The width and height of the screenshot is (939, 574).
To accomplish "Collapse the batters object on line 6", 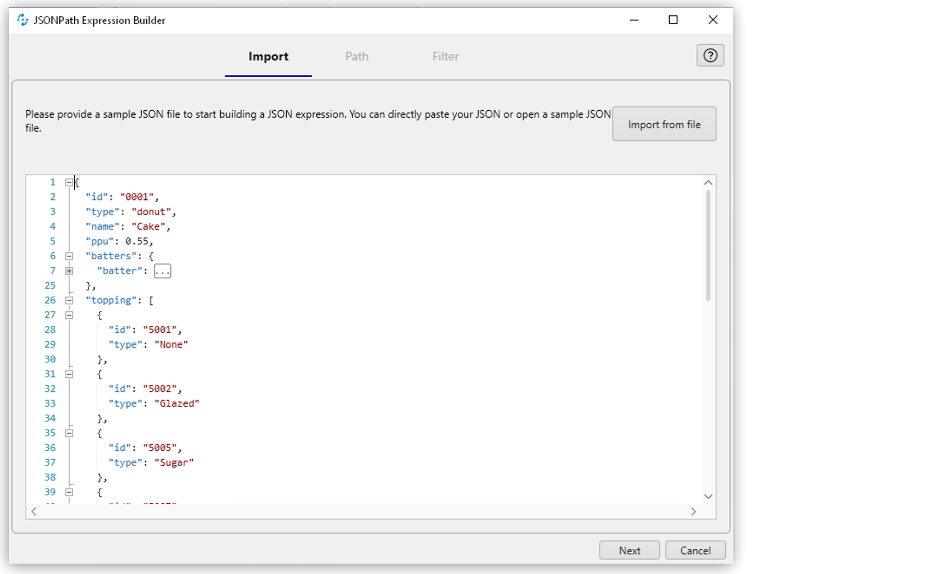I will point(69,256).
